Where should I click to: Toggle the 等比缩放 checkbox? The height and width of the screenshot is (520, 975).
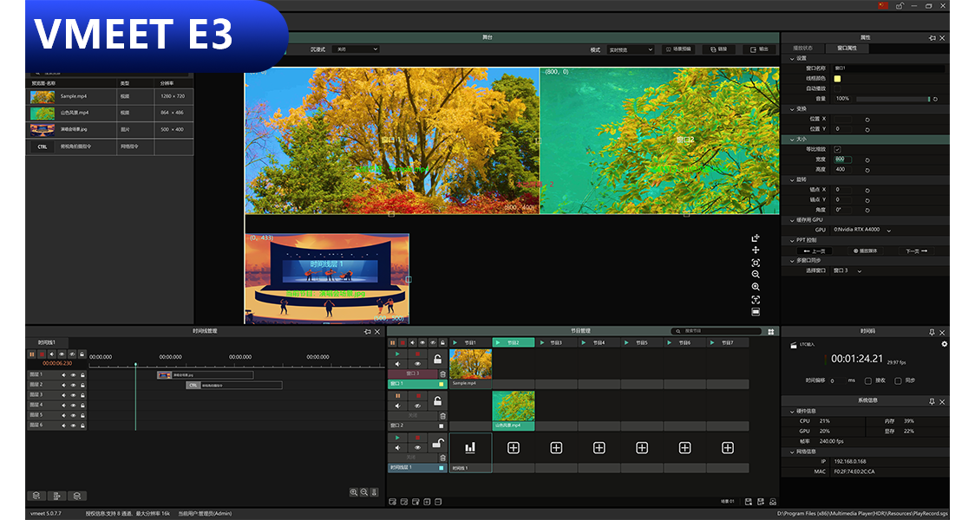click(x=837, y=149)
